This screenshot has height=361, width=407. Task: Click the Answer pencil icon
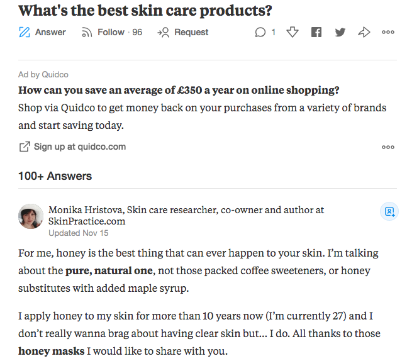25,32
